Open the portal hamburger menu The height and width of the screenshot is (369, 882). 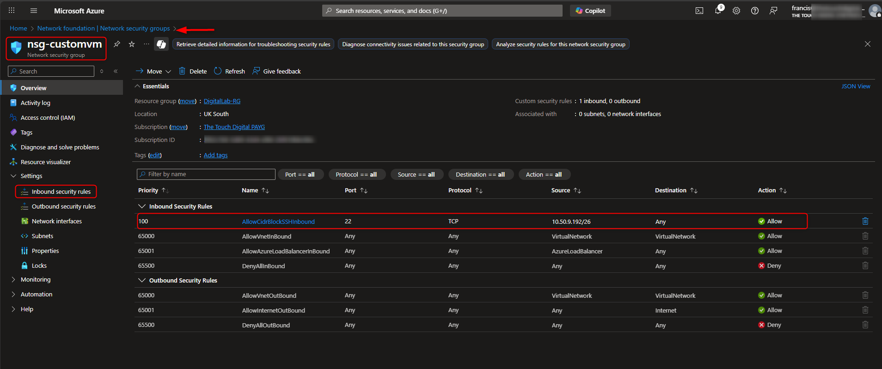(x=34, y=11)
